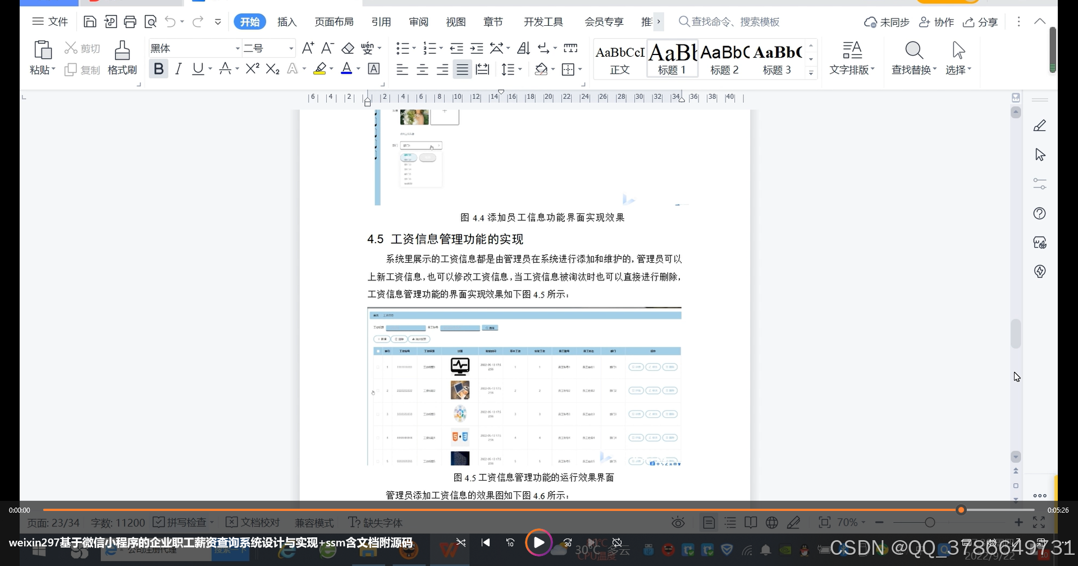Increase font size with A+ icon
This screenshot has height=566, width=1078.
[308, 48]
